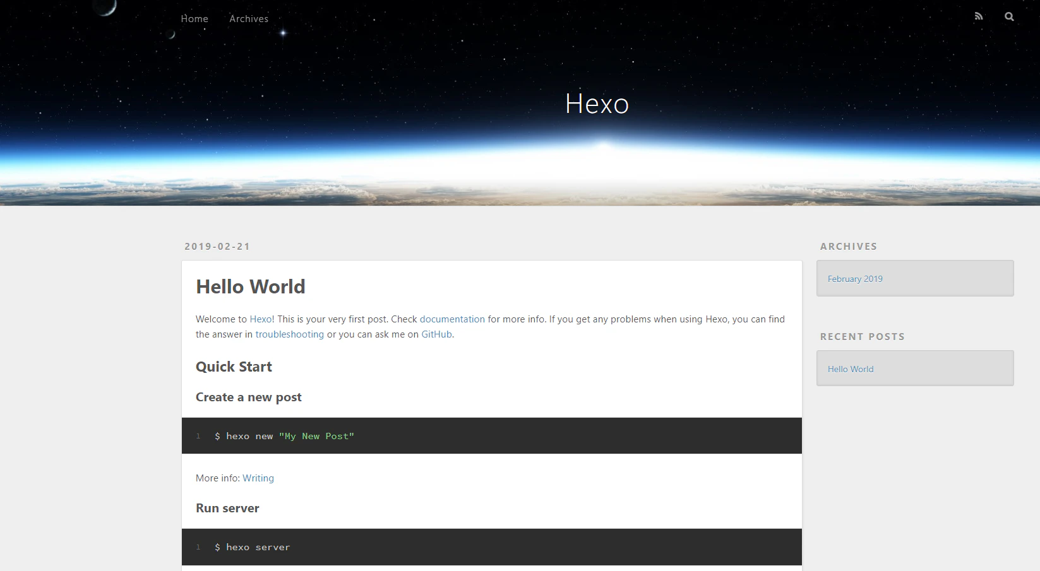The image size is (1040, 571).
Task: Open the Hello World post title
Action: point(251,287)
